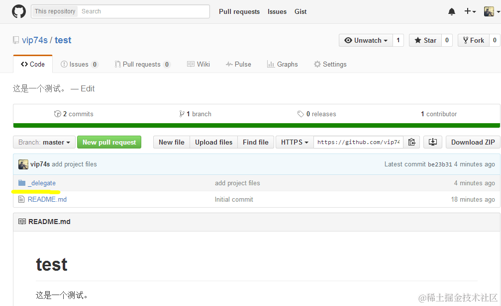Open the Initial commit message link
Image resolution: width=501 pixels, height=306 pixels.
(234, 199)
